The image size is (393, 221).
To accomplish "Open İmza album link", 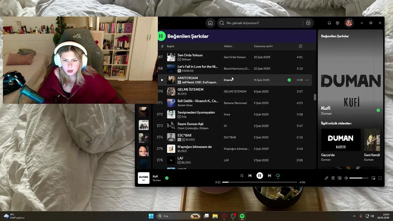I will pyautogui.click(x=227, y=114).
